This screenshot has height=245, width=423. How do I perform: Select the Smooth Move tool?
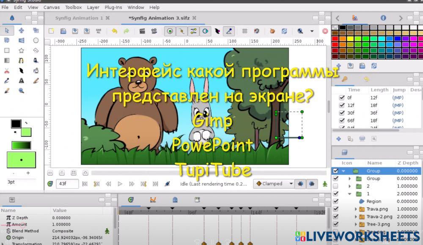coord(21,30)
